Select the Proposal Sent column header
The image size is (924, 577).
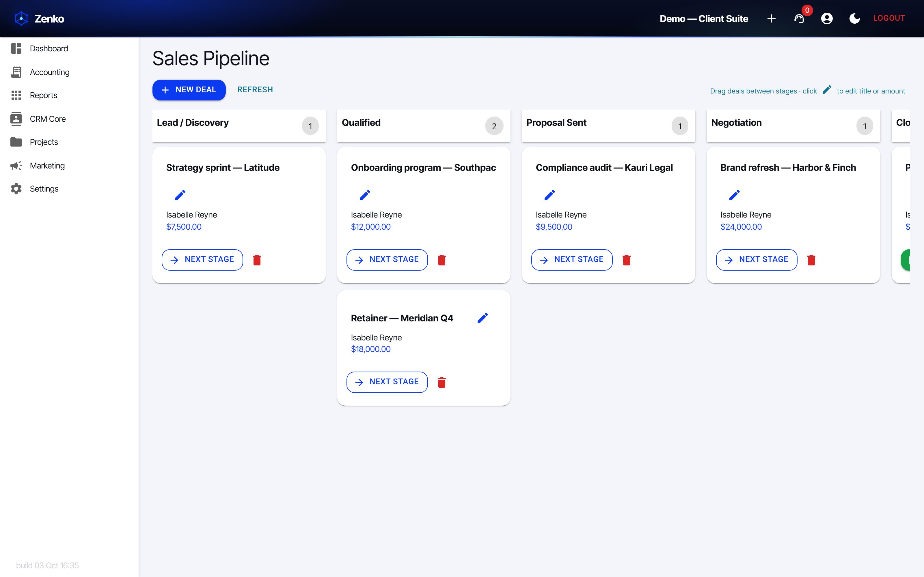(x=609, y=126)
